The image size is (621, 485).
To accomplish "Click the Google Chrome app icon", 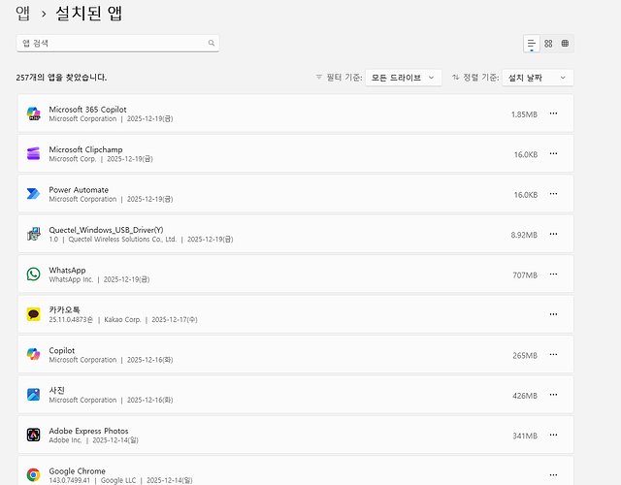I will (33, 474).
